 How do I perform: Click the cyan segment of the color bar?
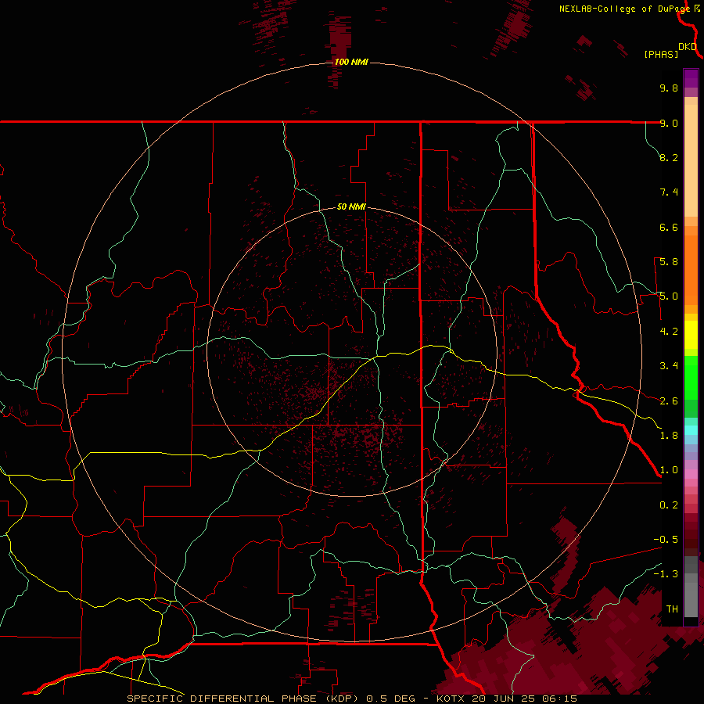(691, 430)
